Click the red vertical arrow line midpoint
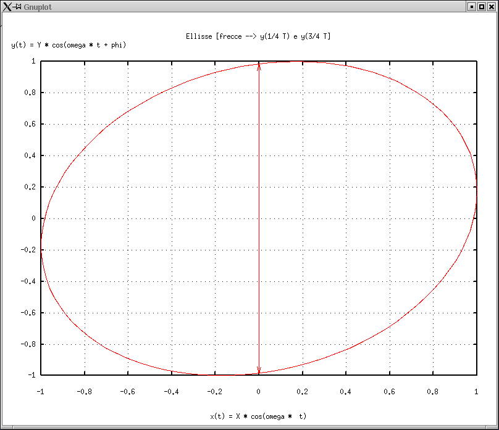Viewport: 499px width, 430px height. [259, 218]
